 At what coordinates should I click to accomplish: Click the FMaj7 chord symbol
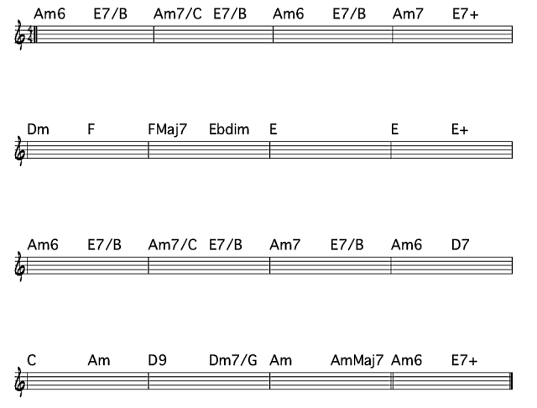pos(168,130)
